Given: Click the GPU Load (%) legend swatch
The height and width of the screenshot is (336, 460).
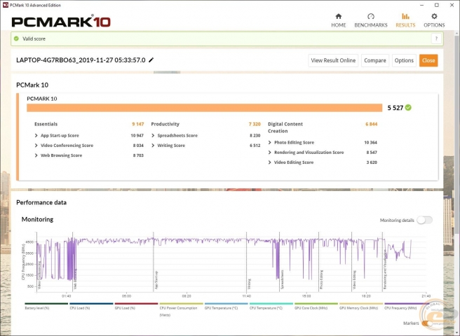Looking at the screenshot, I should click(136, 304).
